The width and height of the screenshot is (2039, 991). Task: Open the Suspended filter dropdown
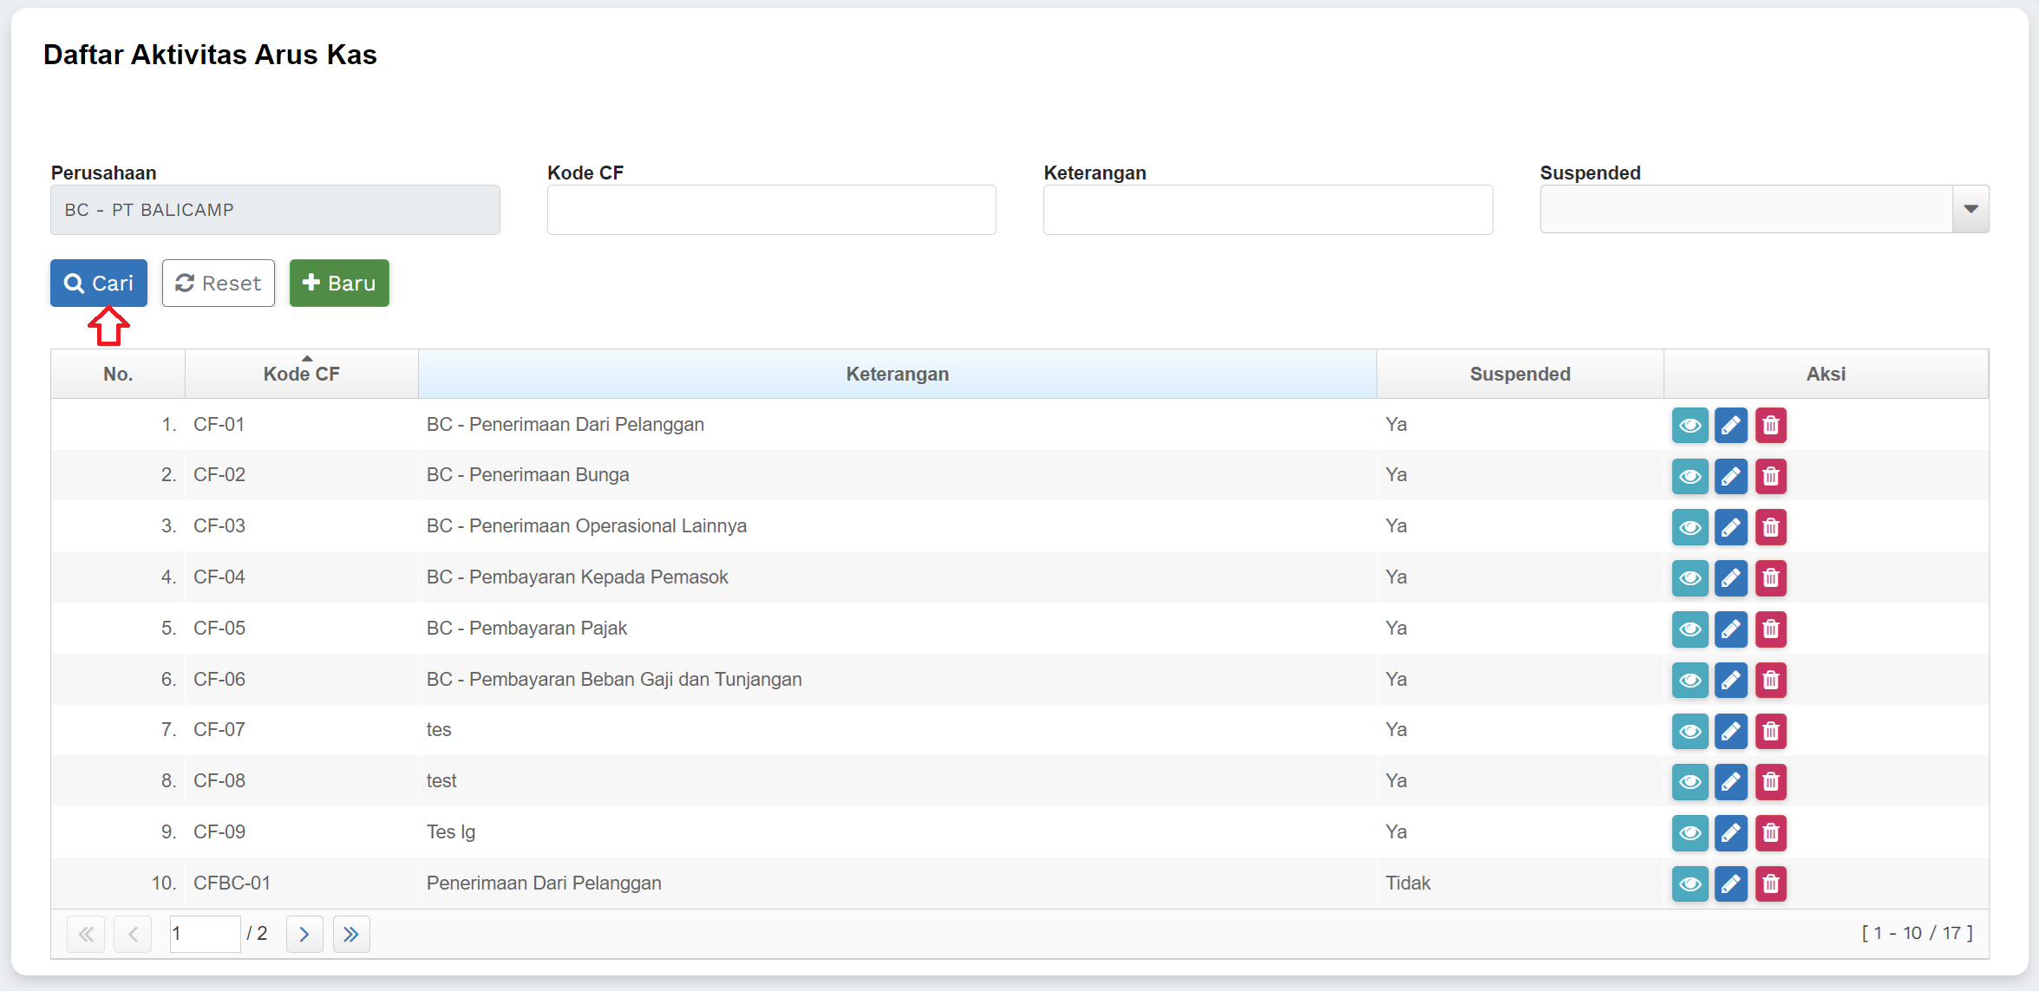click(1970, 209)
